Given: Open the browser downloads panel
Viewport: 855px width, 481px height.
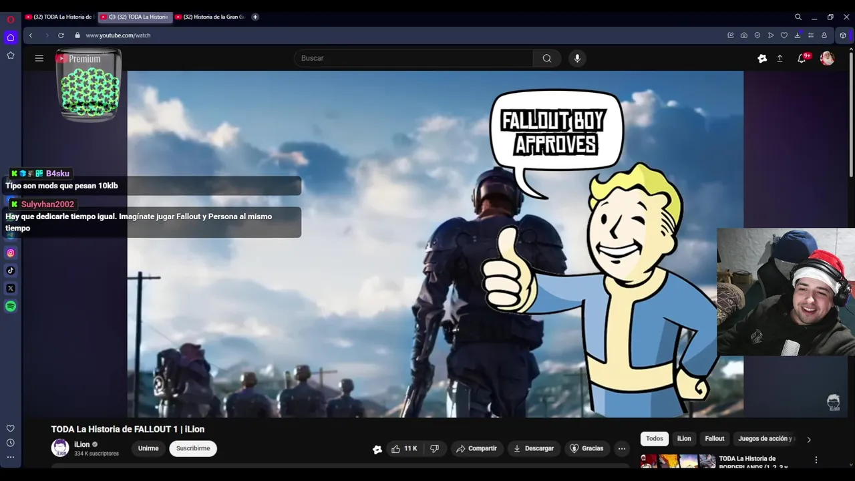Looking at the screenshot, I should 798,35.
